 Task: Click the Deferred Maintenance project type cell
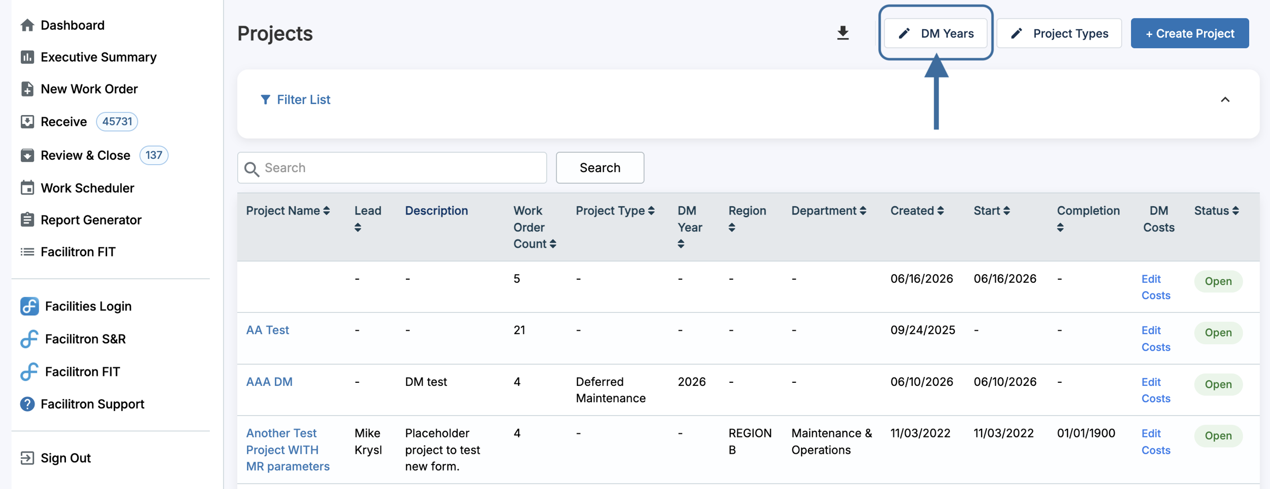coord(611,390)
